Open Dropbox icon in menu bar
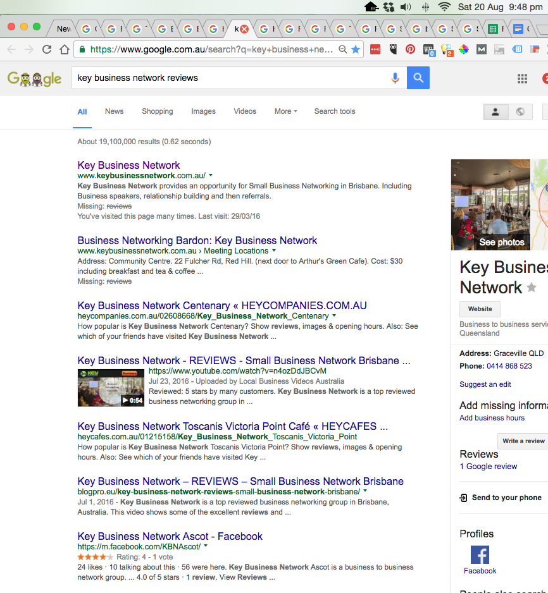The height and width of the screenshot is (593, 548). pyautogui.click(x=389, y=7)
